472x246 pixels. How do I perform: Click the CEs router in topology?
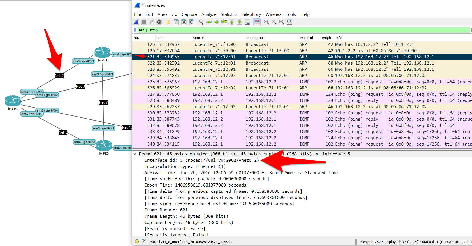click(x=13, y=101)
